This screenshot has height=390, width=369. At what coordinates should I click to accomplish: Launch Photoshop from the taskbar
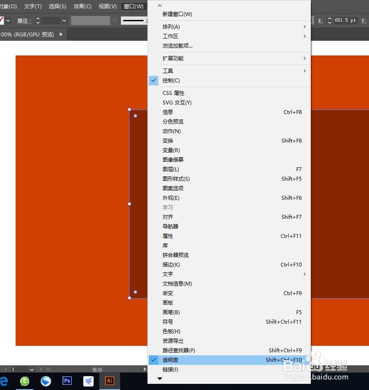66,381
